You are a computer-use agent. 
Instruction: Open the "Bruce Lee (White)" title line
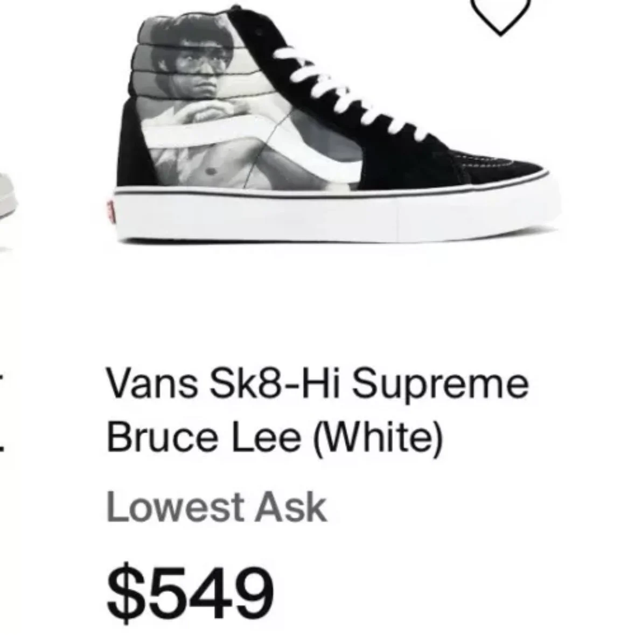click(275, 438)
